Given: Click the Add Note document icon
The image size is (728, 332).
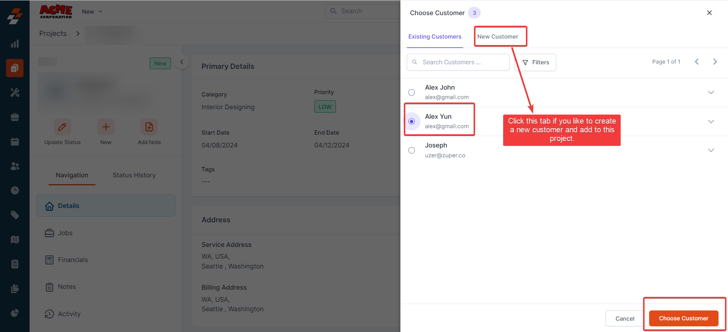Looking at the screenshot, I should pyautogui.click(x=149, y=127).
